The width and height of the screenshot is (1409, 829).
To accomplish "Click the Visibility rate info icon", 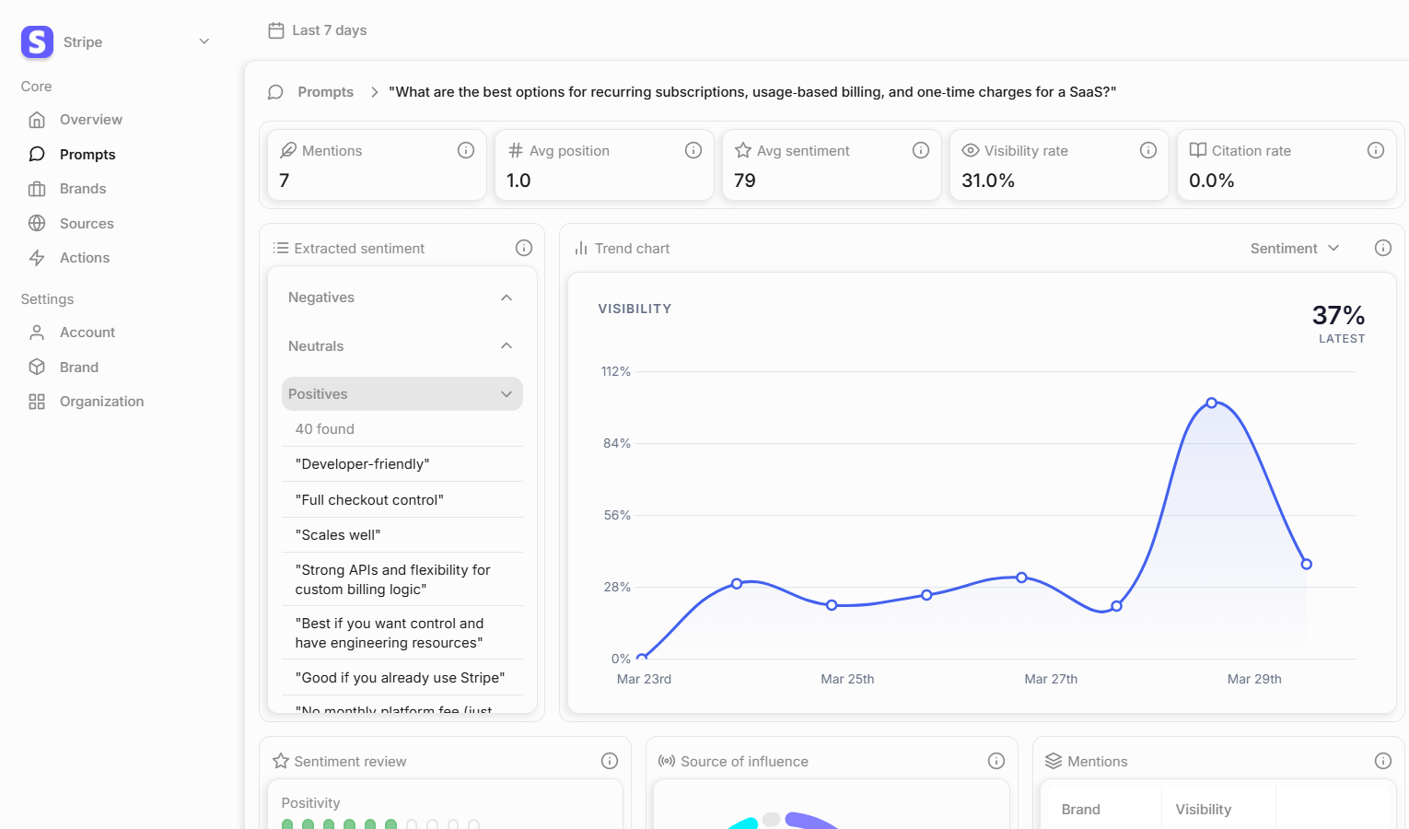I will pos(1148,149).
